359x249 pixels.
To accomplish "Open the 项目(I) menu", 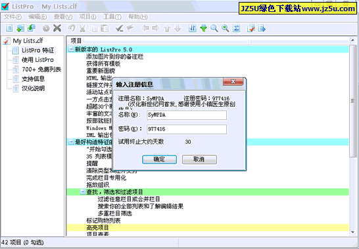I will point(87,16).
